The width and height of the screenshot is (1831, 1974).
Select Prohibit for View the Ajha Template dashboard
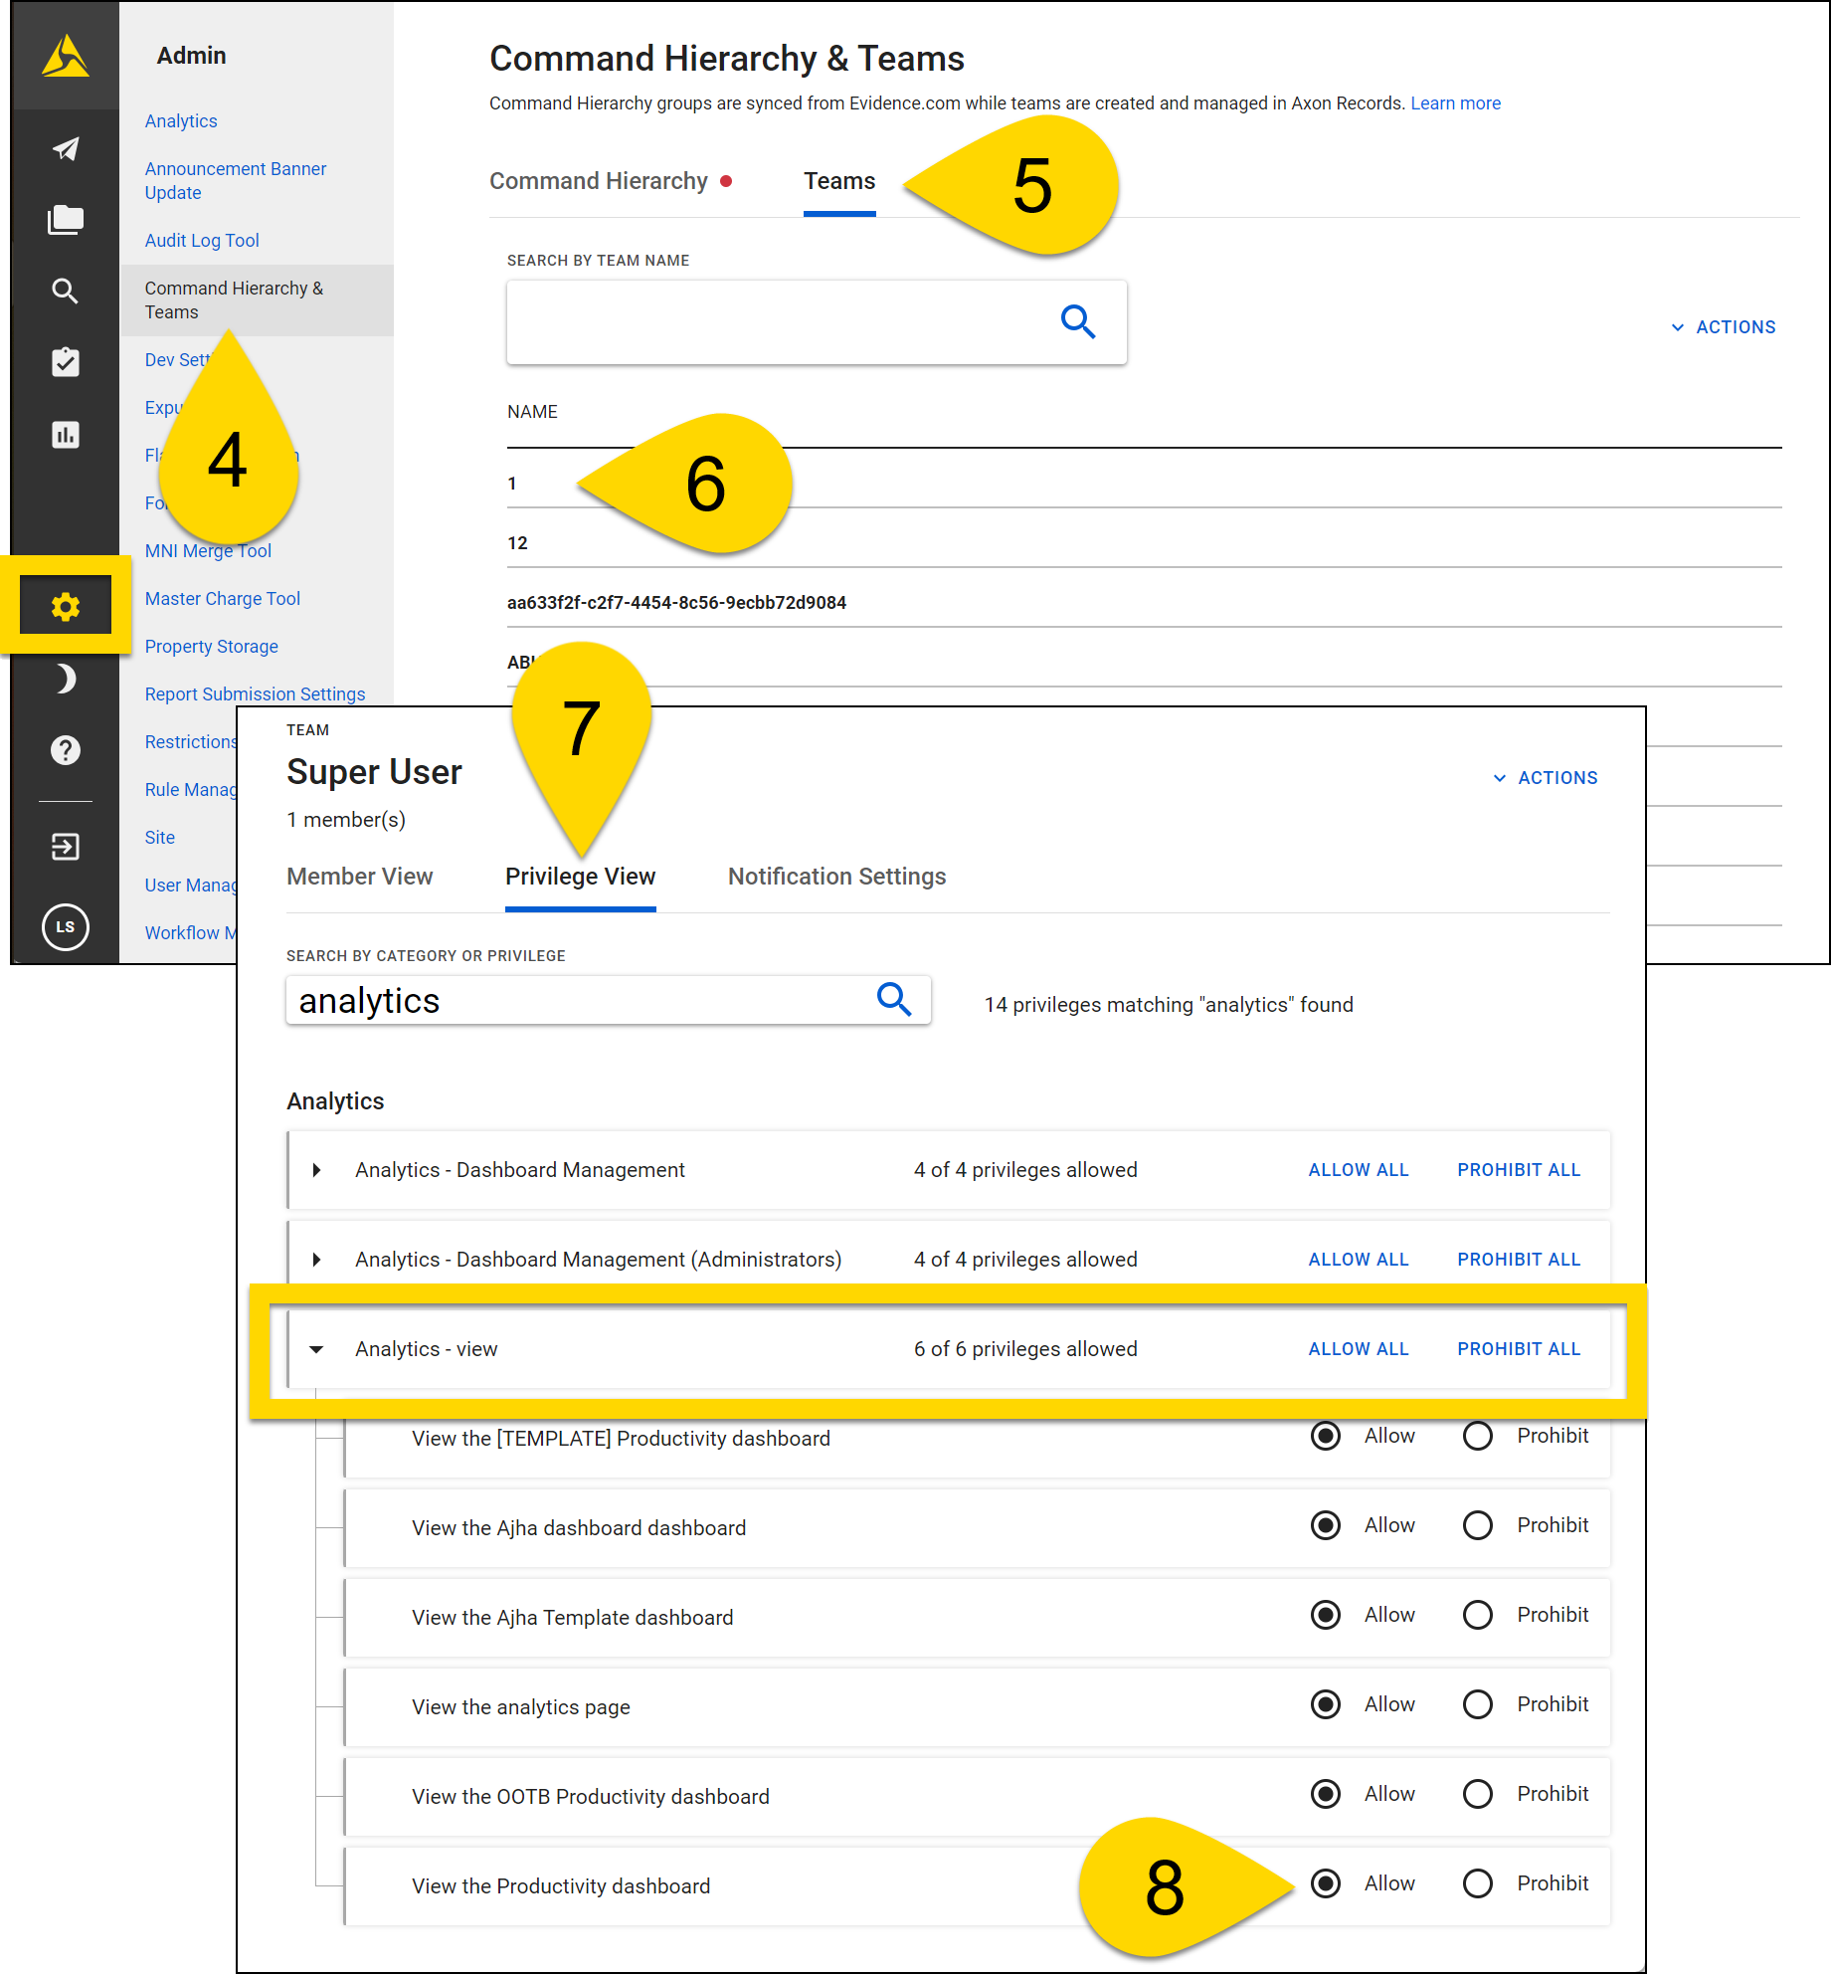[1478, 1615]
